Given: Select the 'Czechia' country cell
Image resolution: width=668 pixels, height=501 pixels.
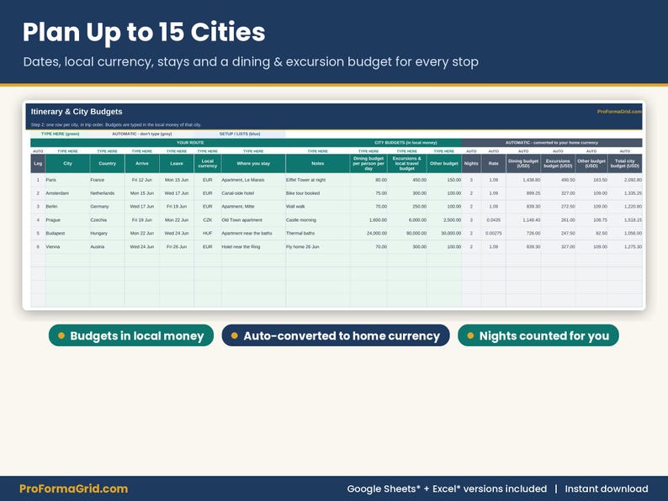Looking at the screenshot, I should pyautogui.click(x=107, y=220).
